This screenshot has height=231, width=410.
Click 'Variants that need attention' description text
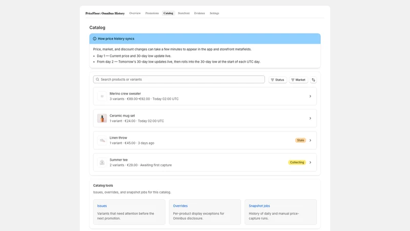[x=126, y=216]
